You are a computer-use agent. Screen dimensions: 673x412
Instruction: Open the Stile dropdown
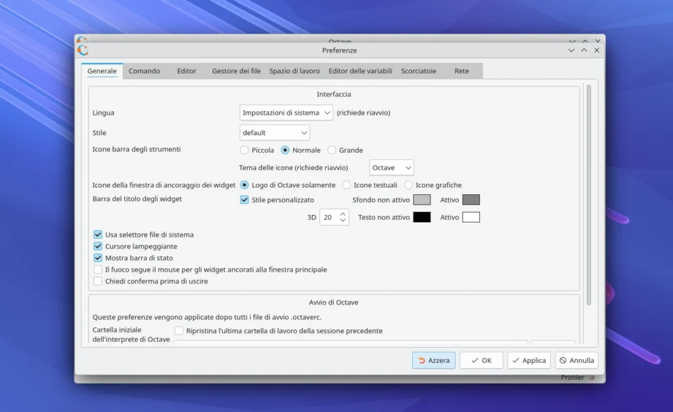[274, 133]
